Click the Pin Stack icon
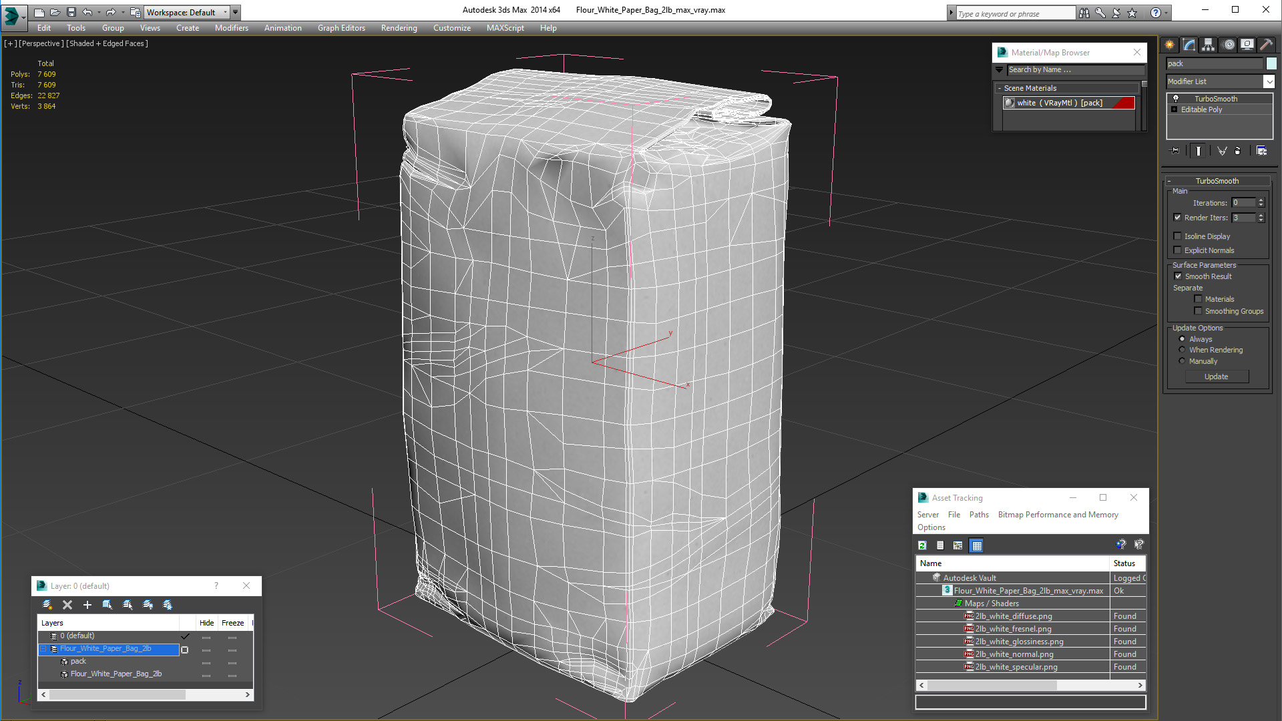Viewport: 1282px width, 721px height. [1175, 151]
